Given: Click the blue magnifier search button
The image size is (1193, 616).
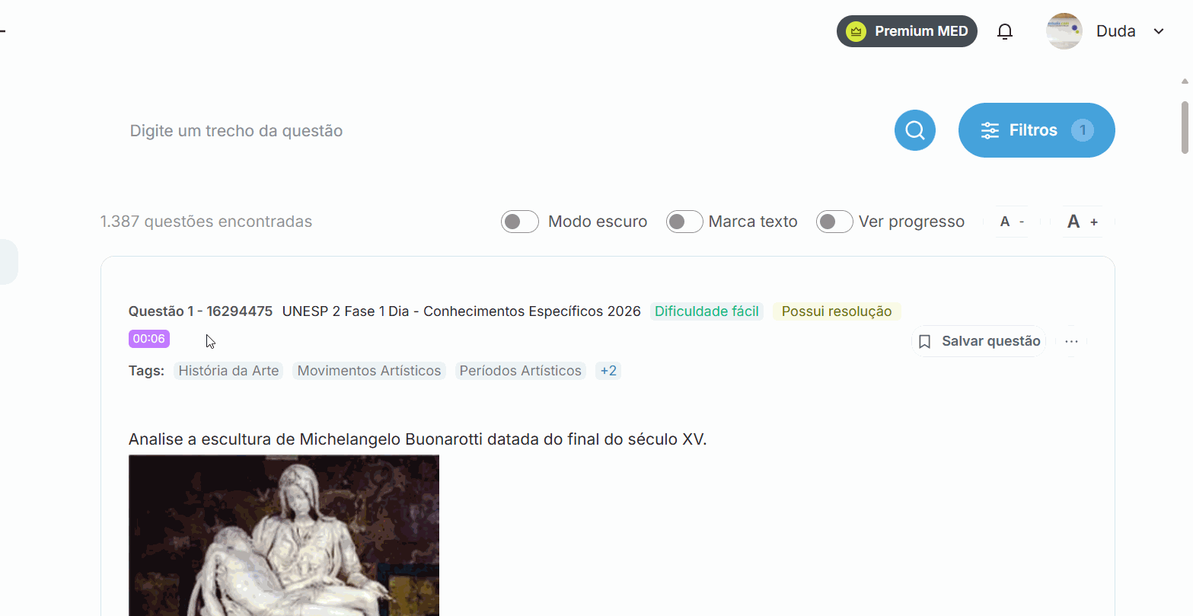Looking at the screenshot, I should point(914,130).
